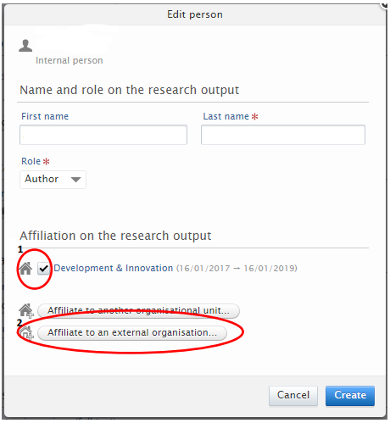This screenshot has height=423, width=390.
Task: Click the Name and role section heading
Action: (130, 91)
